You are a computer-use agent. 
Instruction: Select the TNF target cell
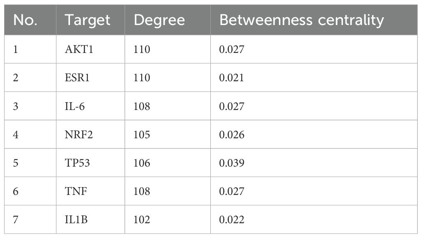[75, 192]
